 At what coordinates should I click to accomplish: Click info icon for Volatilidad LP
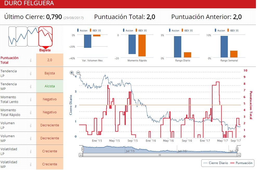pyautogui.click(x=31, y=152)
